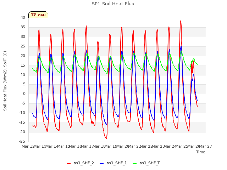This screenshot has height=170, width=227.
Task: Click the y-axis tick value 35
Action: click(23, 27)
